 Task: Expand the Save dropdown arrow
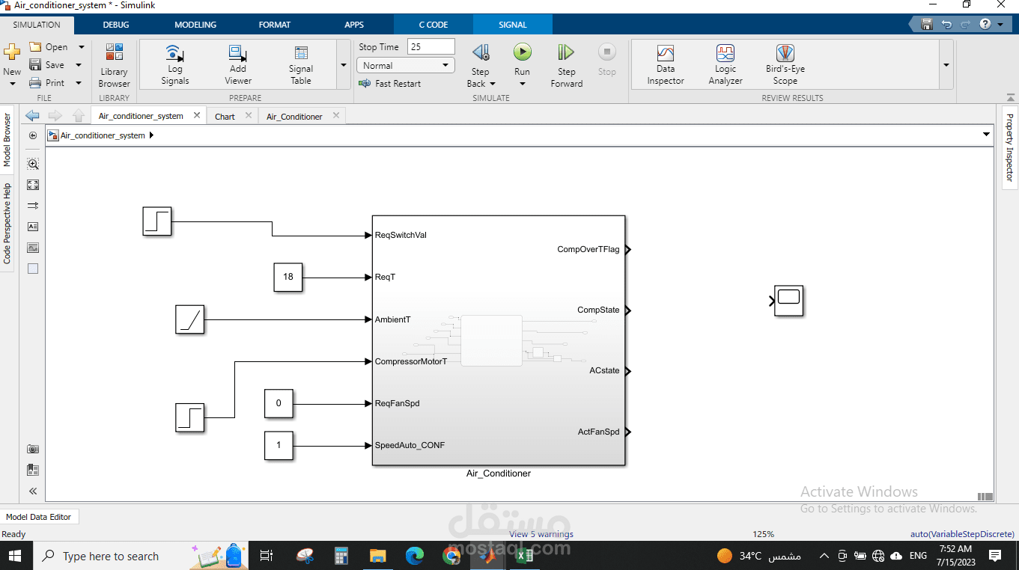(79, 65)
